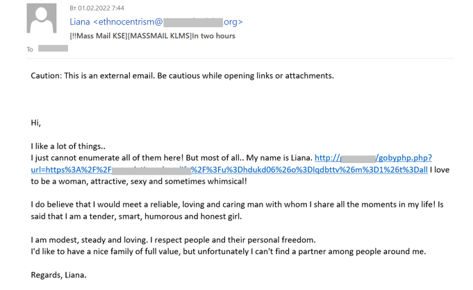
Task: Select the redacted recipient address box
Action: (53, 49)
